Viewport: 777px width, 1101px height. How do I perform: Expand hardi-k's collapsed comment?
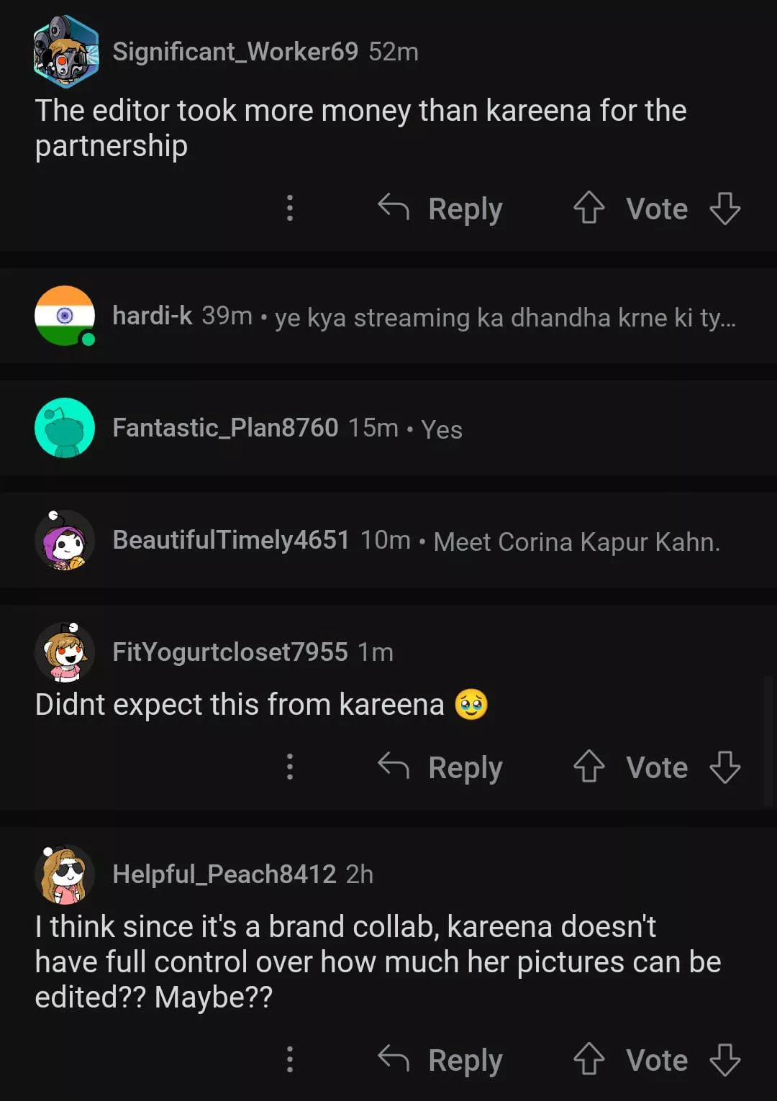(x=504, y=317)
